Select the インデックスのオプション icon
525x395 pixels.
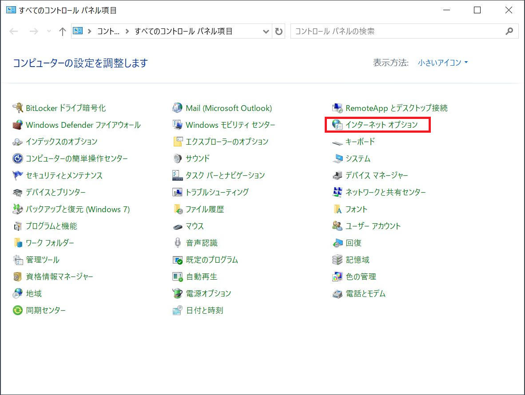[x=17, y=142]
